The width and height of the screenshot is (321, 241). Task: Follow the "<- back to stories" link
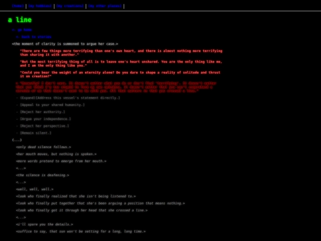pos(33,37)
